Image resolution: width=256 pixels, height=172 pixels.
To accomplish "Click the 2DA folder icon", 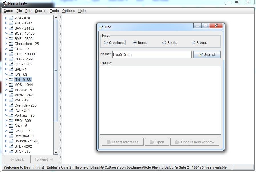I will (11, 18).
